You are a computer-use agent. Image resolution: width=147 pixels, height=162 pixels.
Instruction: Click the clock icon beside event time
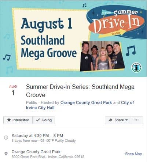tap(6, 137)
